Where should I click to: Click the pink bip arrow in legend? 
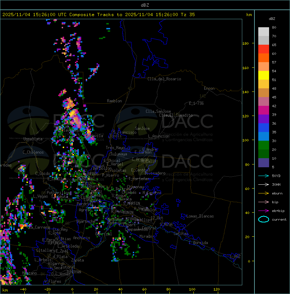coord(264,202)
